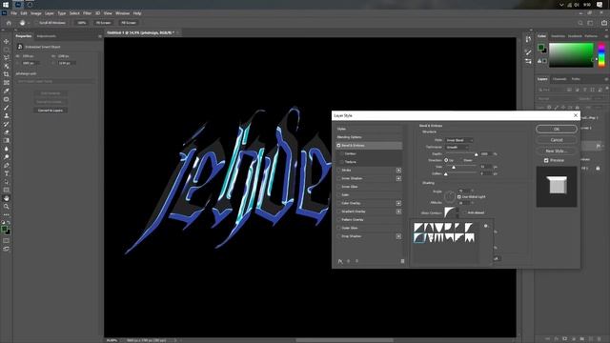This screenshot has height=343, width=610.
Task: Select the Brush tool
Action: click(7, 108)
